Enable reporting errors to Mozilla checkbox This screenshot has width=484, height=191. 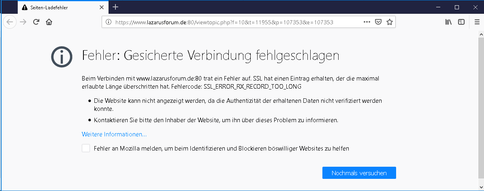86,149
